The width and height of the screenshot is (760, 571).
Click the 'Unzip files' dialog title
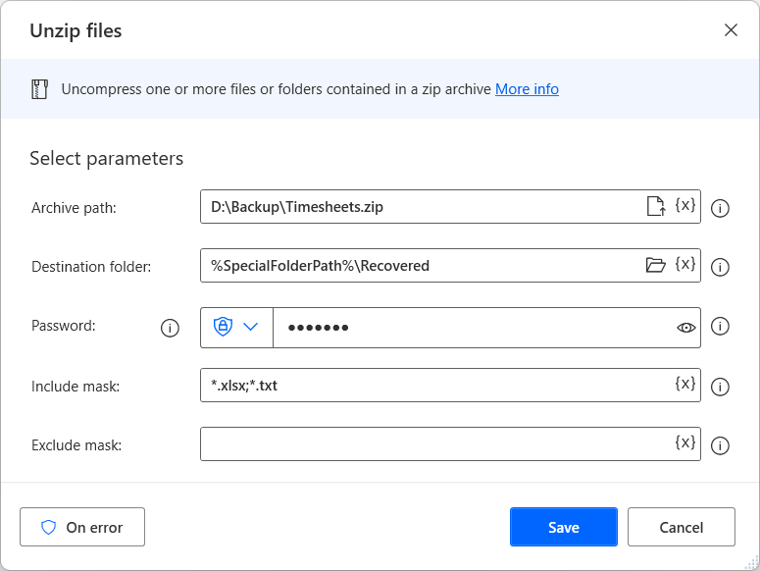click(76, 30)
